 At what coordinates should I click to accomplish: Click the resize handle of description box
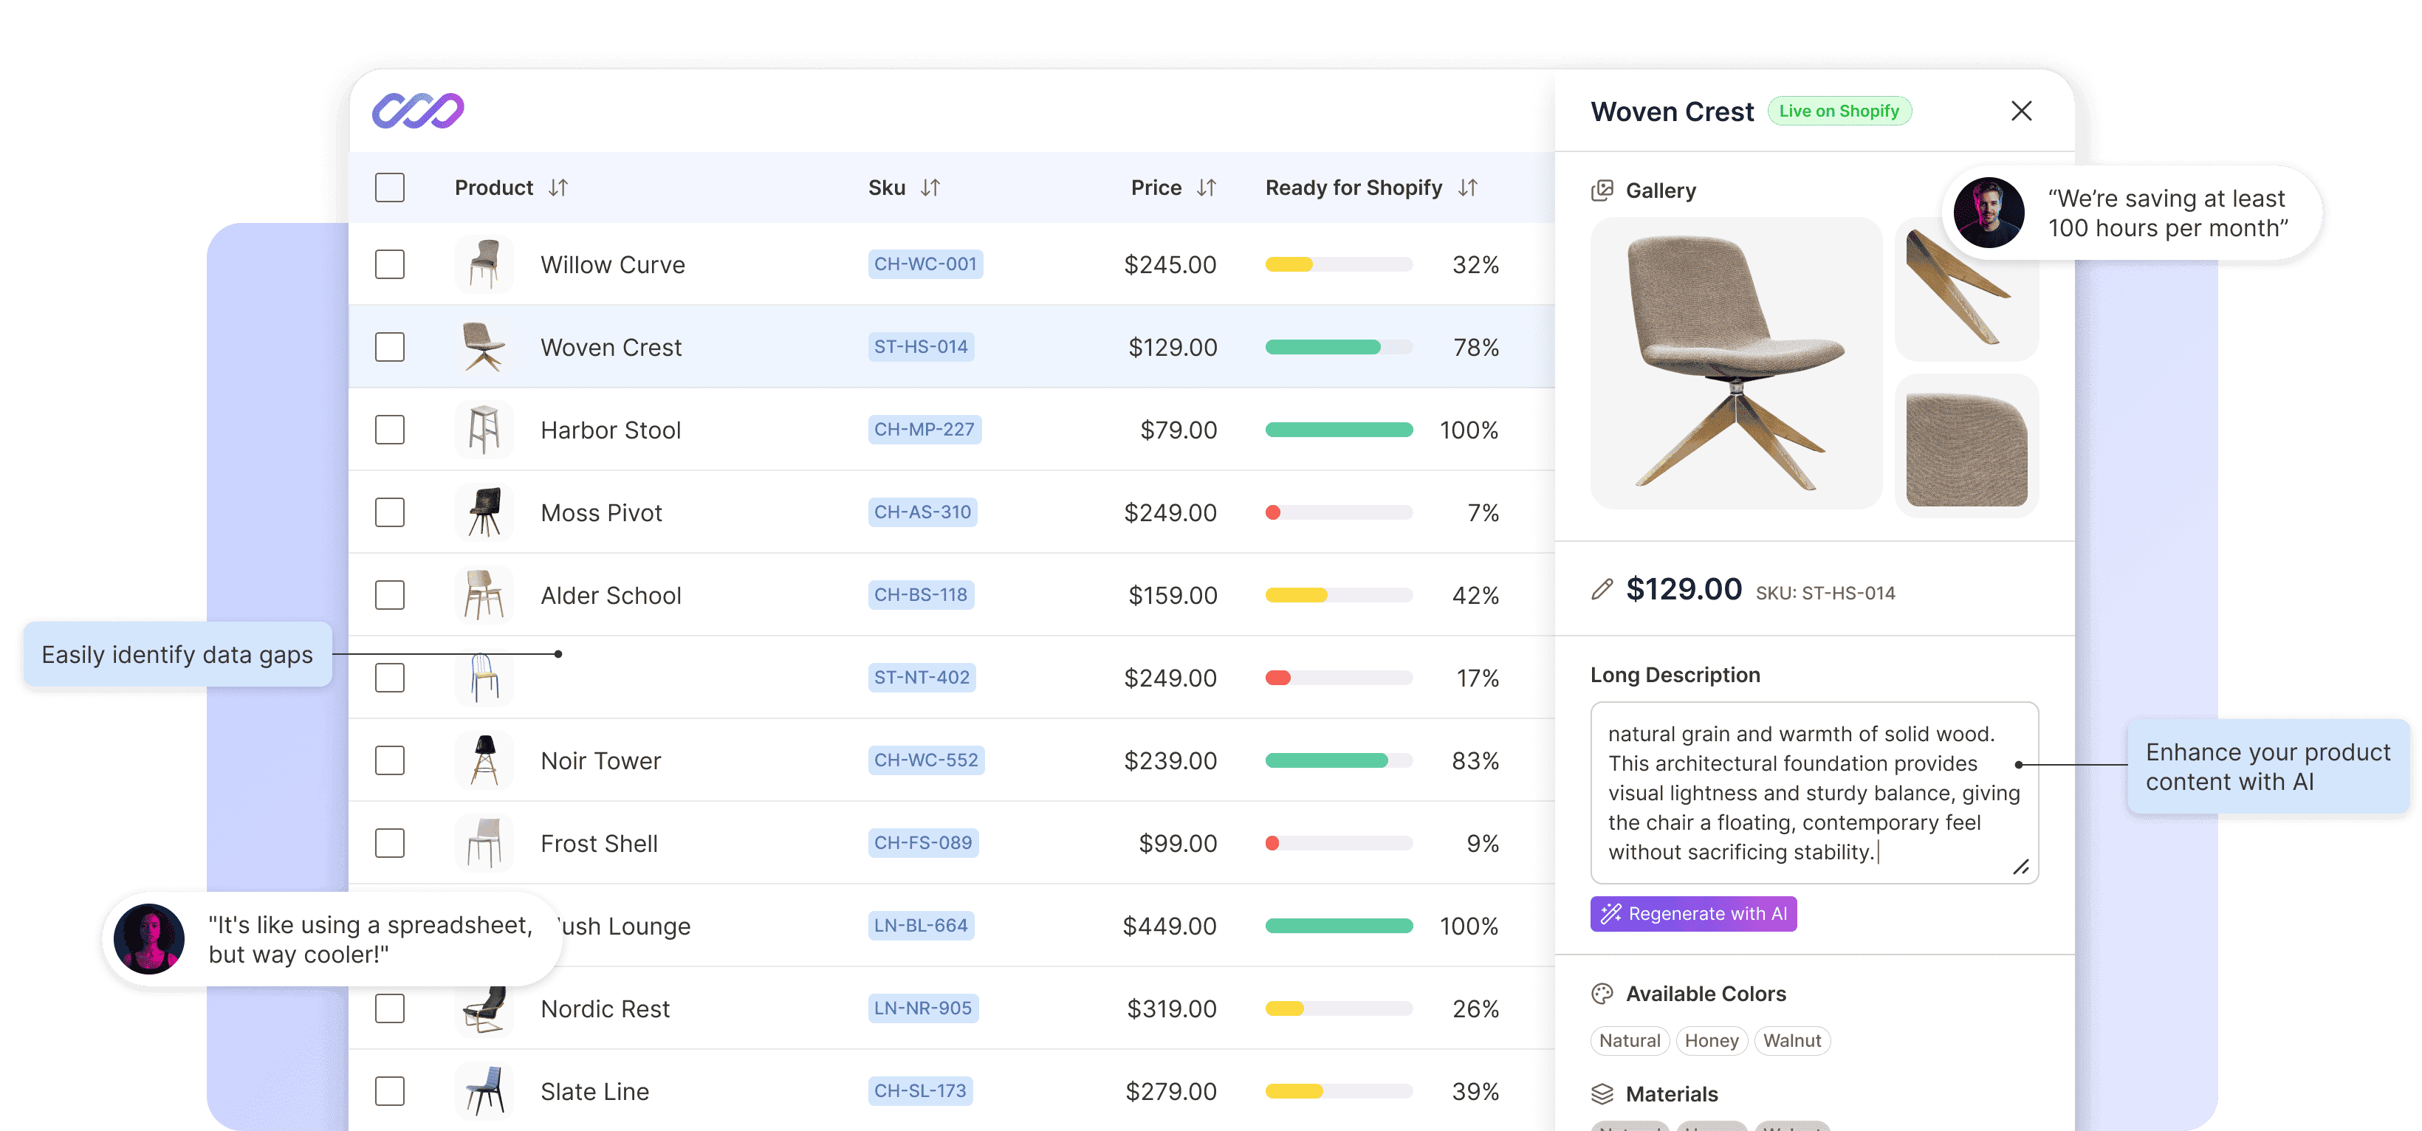click(2020, 867)
